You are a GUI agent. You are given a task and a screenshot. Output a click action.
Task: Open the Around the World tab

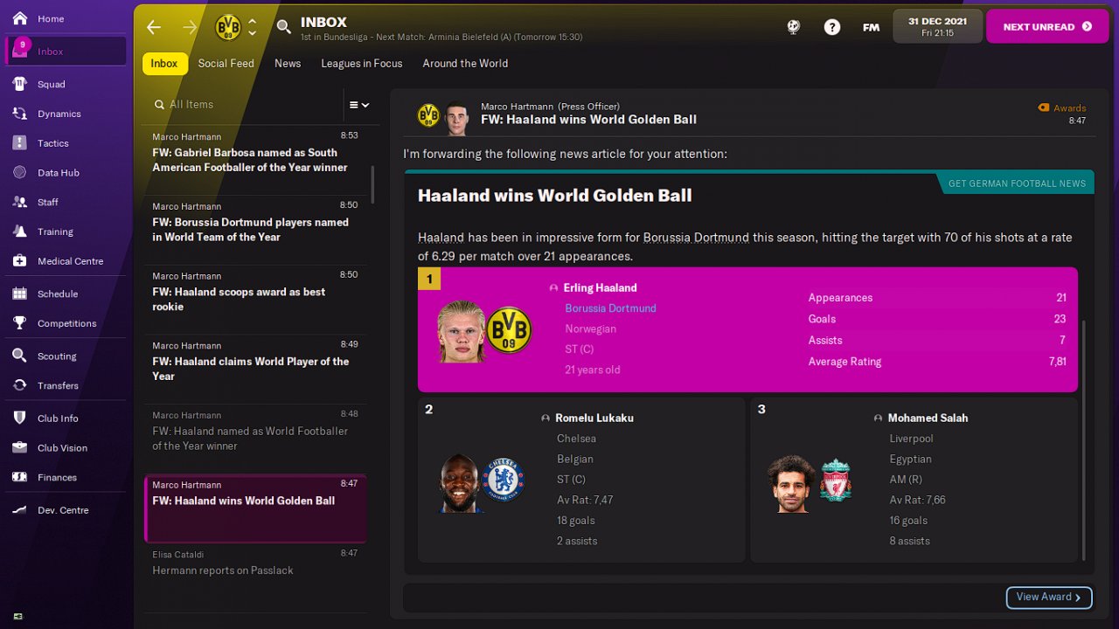[x=465, y=63]
